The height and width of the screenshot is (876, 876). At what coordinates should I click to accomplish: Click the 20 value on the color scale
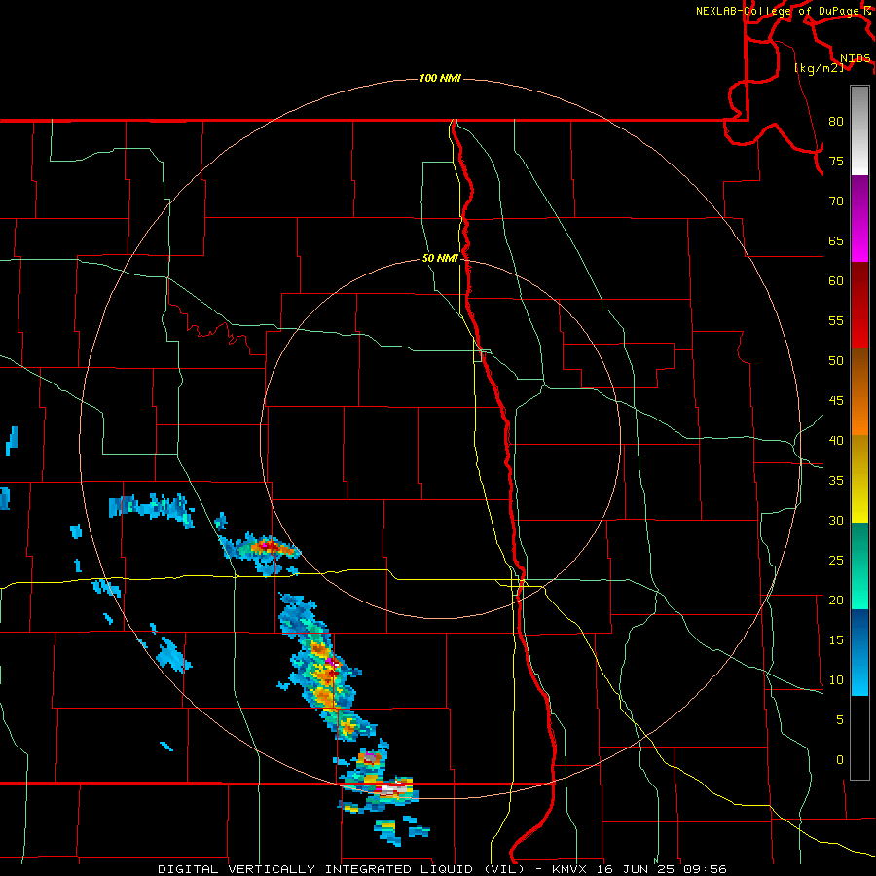836,600
